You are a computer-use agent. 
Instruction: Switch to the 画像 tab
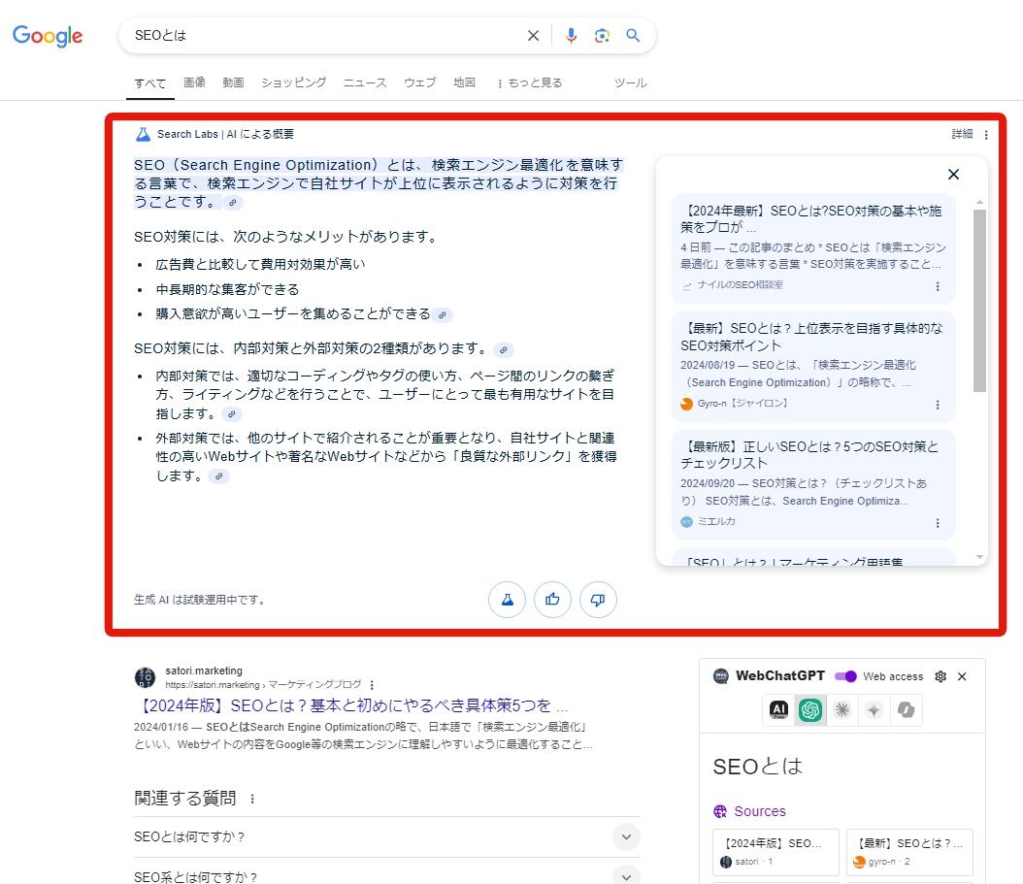pos(194,82)
